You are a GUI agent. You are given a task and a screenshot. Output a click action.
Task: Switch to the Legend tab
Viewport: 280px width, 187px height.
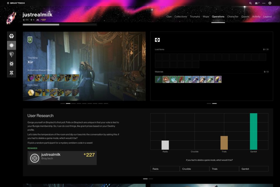(267, 17)
